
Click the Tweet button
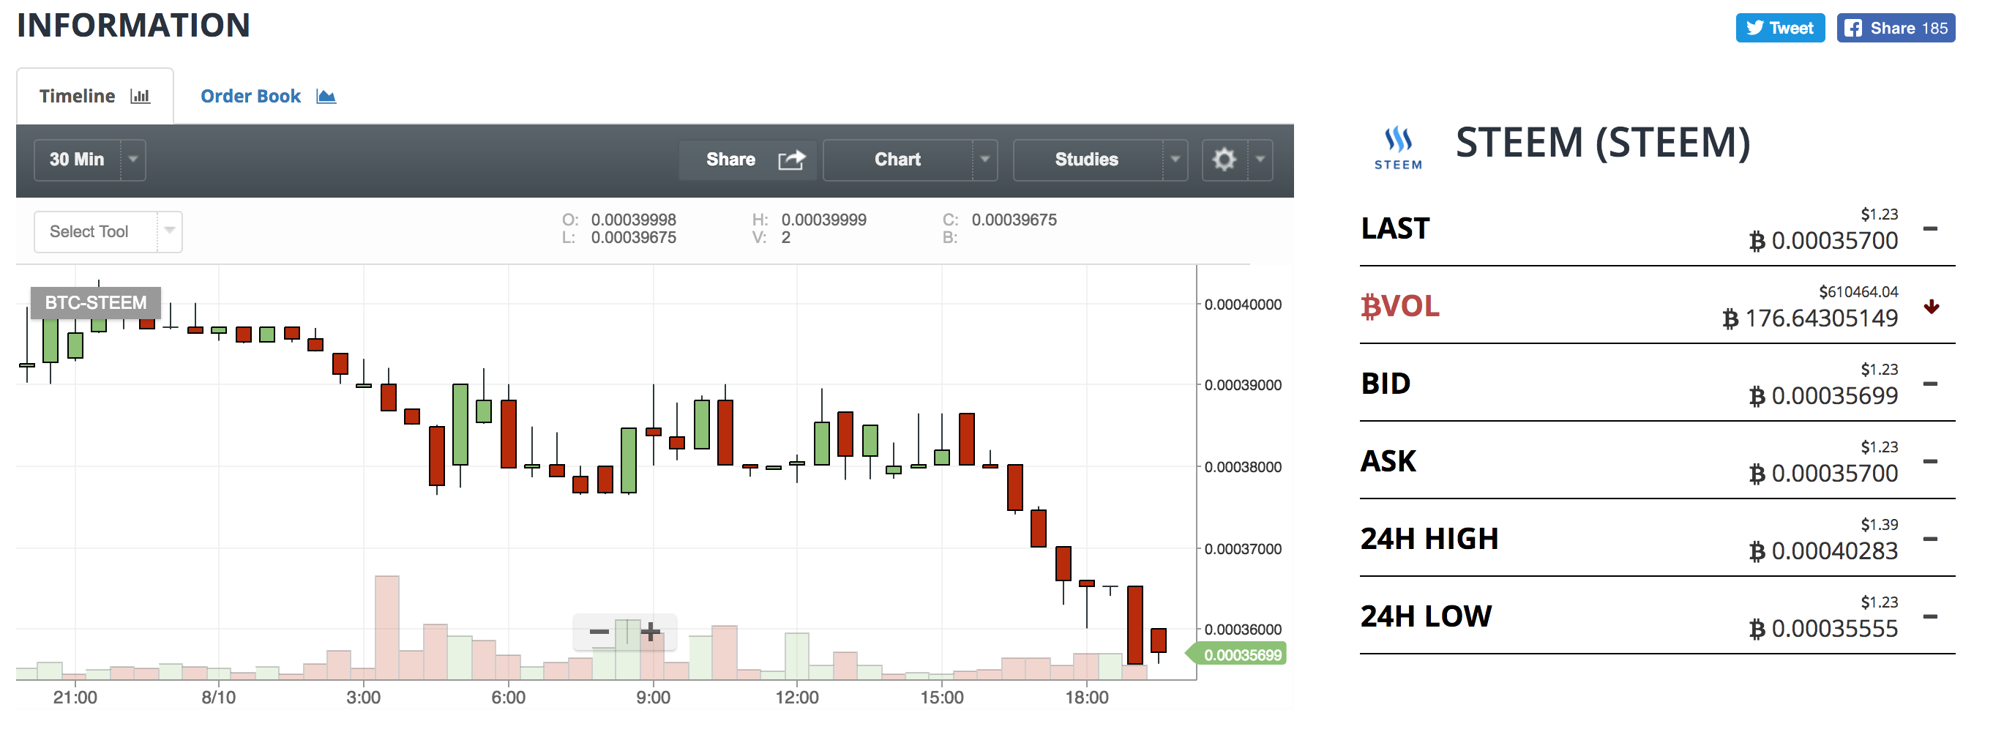click(1780, 28)
